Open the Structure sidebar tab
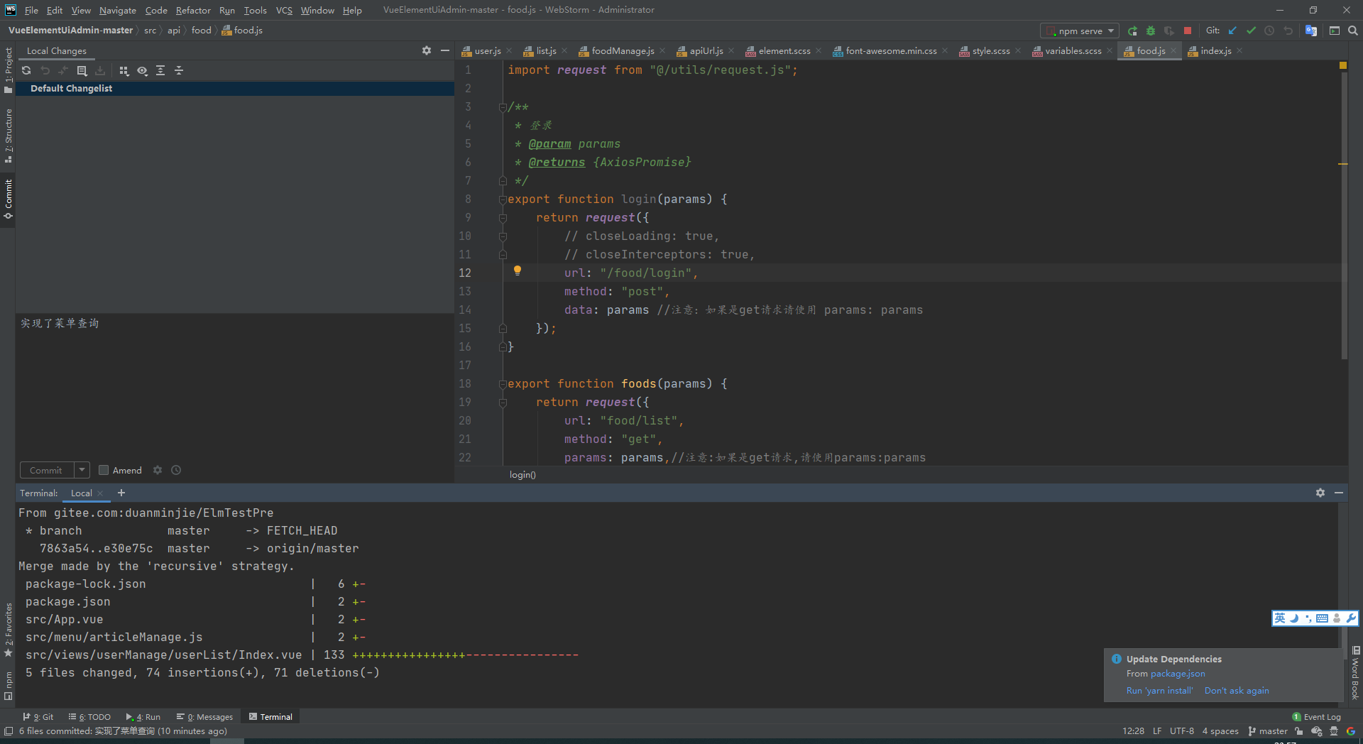 tap(8, 136)
